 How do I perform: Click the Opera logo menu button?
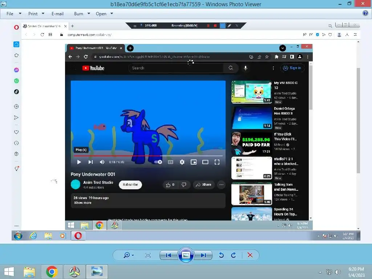(16, 27)
